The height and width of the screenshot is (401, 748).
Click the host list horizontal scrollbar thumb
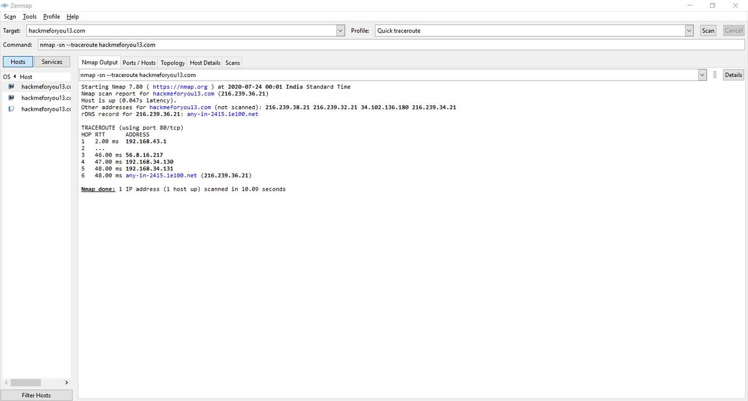26,382
